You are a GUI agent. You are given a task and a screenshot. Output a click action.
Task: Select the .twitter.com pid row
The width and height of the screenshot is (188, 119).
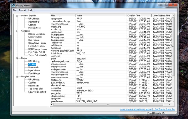click(x=111, y=48)
